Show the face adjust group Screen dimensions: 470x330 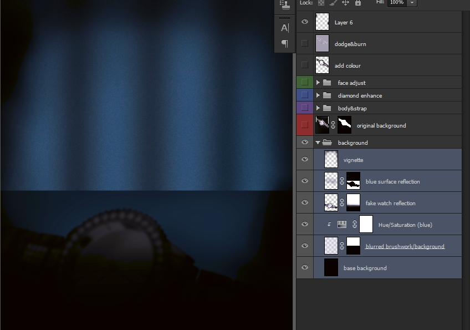pos(305,82)
